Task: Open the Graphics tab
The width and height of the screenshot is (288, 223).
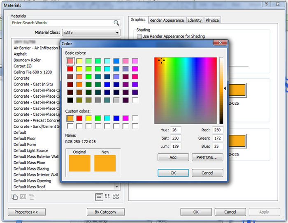Action: pos(138,20)
